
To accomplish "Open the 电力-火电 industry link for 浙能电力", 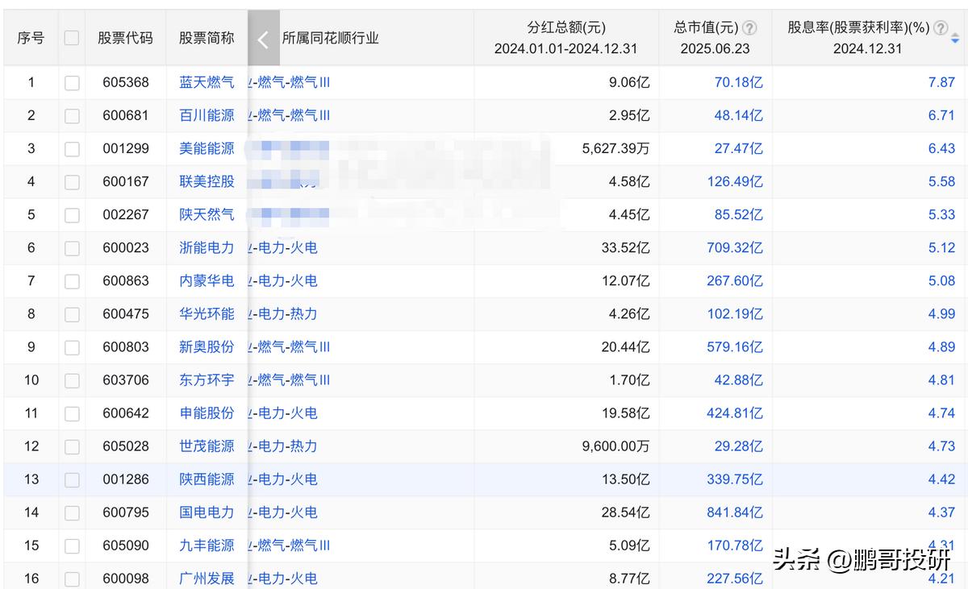I will click(x=286, y=247).
